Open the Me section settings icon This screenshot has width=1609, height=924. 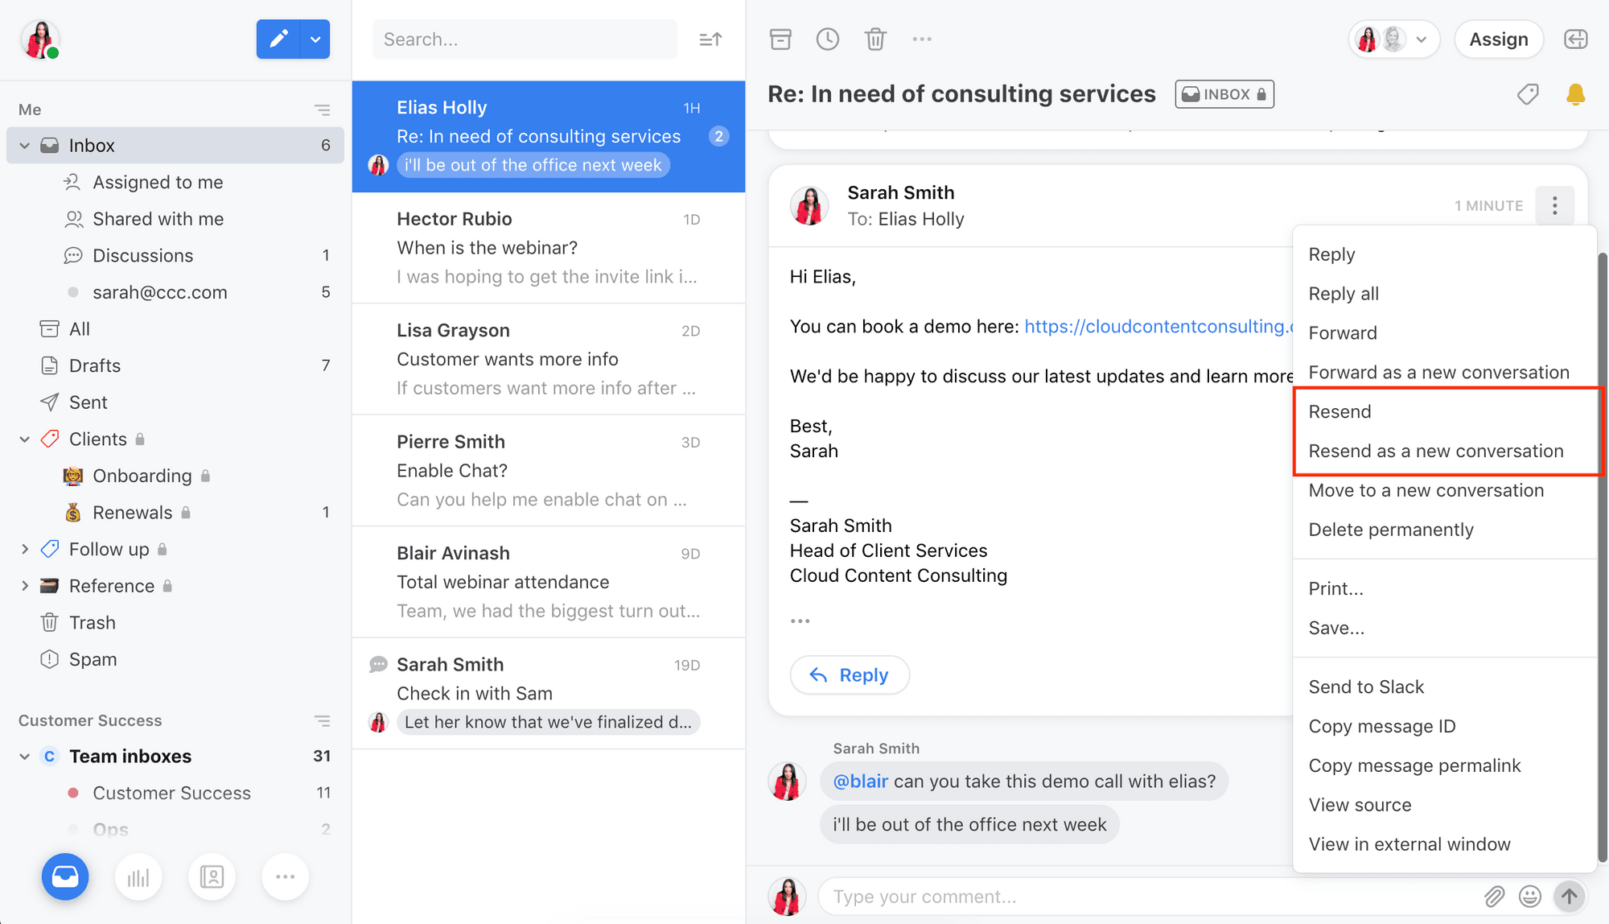pos(322,109)
